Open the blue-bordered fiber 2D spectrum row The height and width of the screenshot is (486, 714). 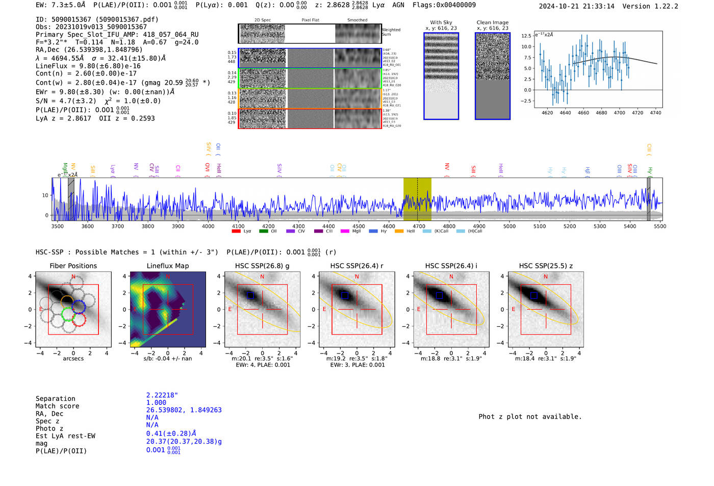(310, 58)
